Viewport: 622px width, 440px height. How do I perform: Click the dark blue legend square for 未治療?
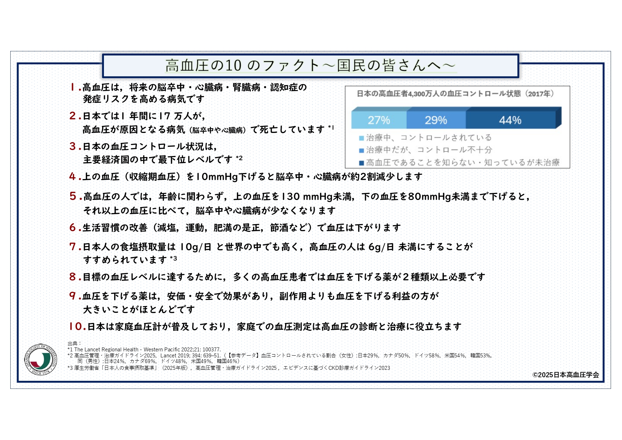(x=361, y=163)
